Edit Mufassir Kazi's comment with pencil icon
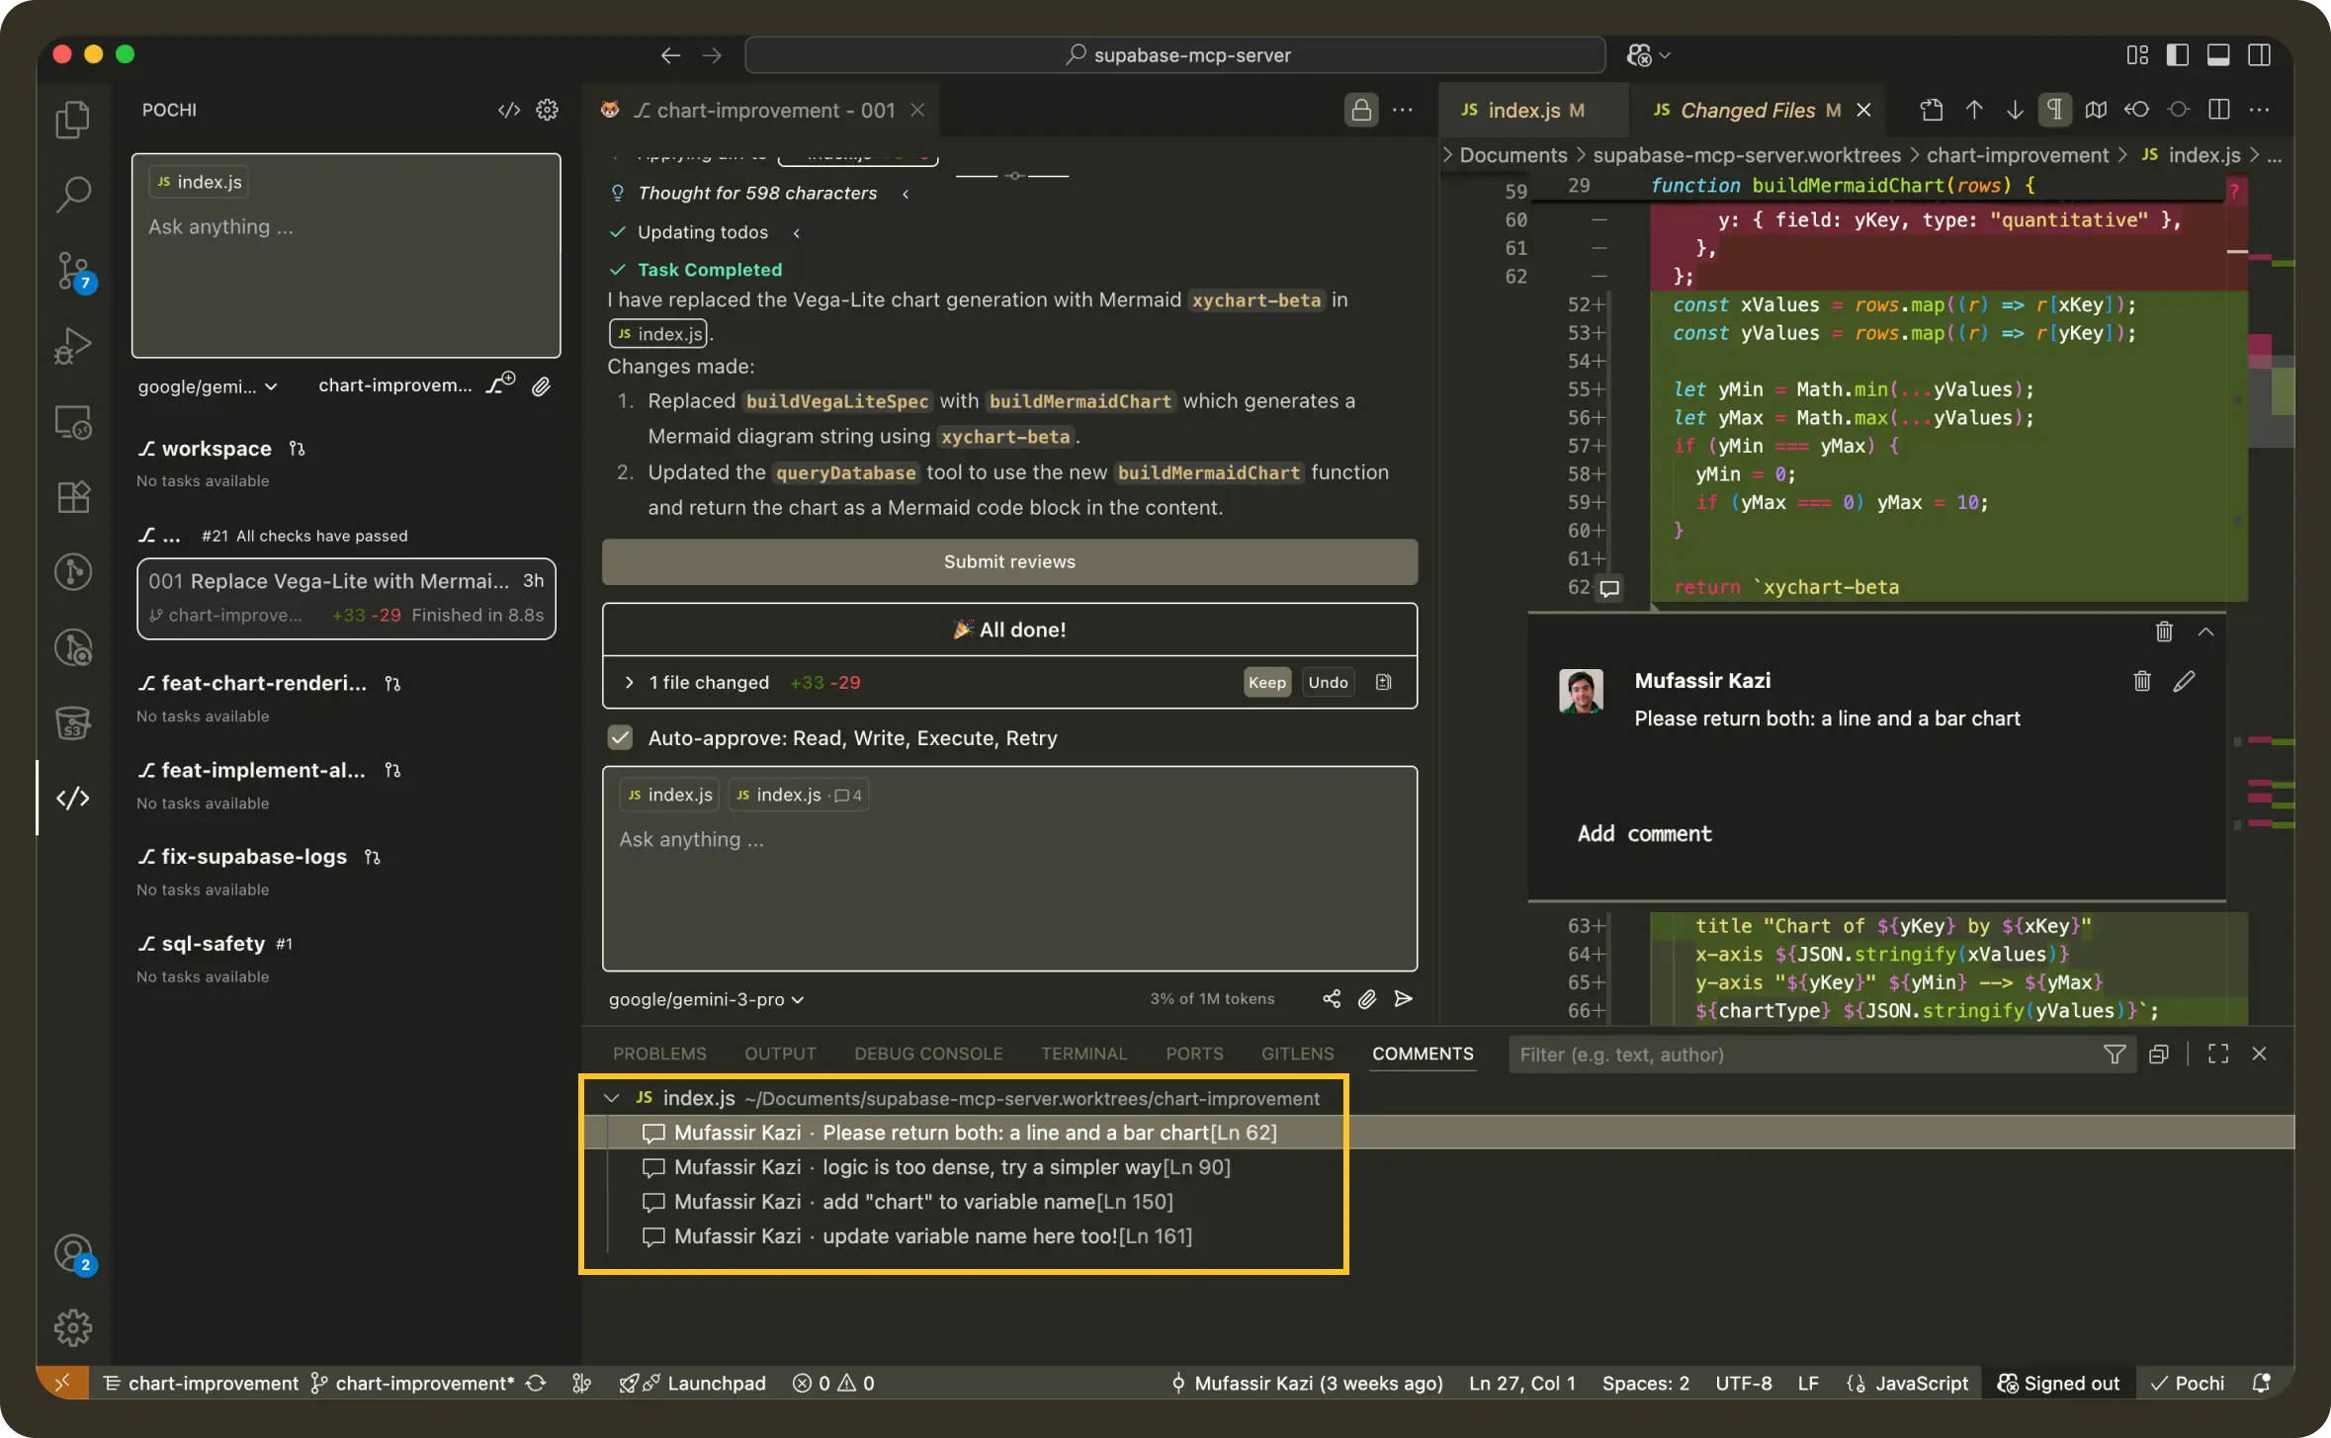 tap(2184, 681)
